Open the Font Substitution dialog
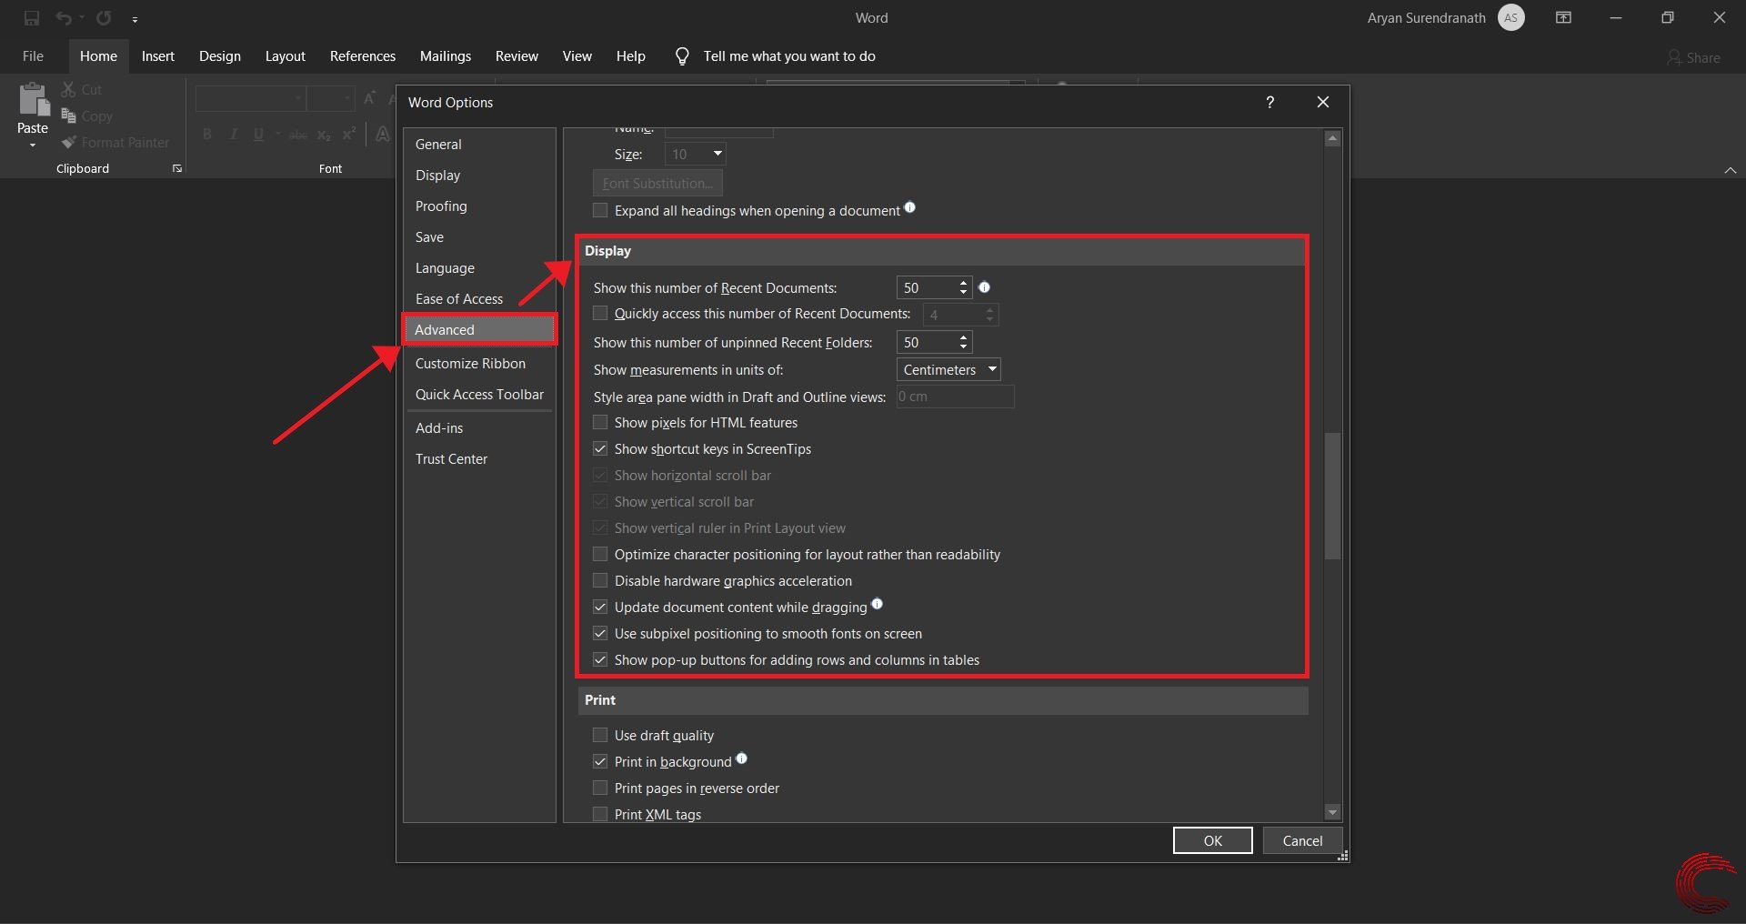Image resolution: width=1746 pixels, height=924 pixels. pos(657,182)
